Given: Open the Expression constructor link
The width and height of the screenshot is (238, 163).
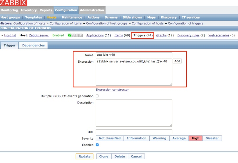Looking at the screenshot, I should click(x=112, y=90).
